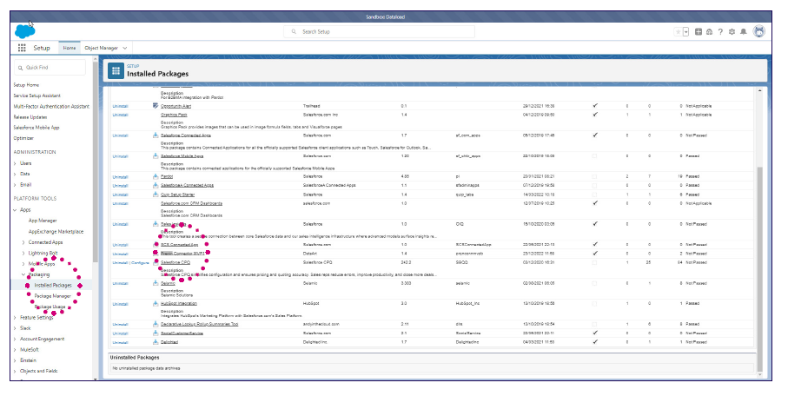Click the Quip Setup Starter download icon

pyautogui.click(x=156, y=195)
